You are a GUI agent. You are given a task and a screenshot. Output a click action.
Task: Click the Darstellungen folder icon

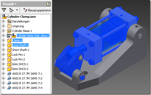pyautogui.click(x=9, y=21)
